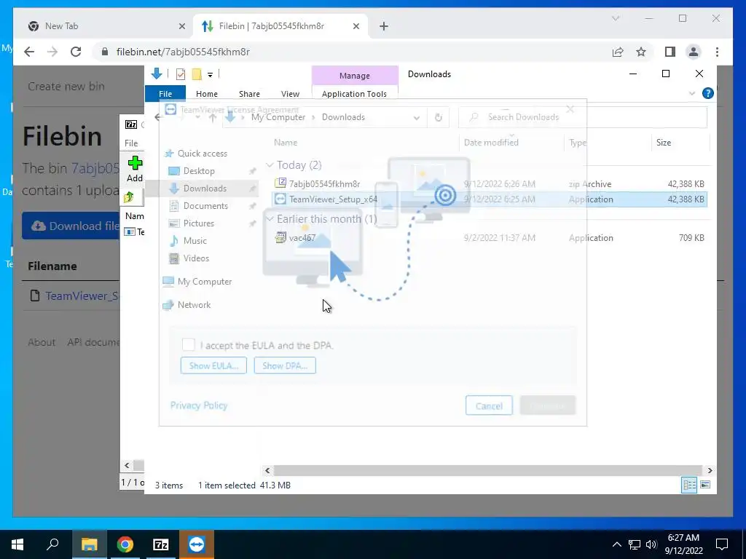
Task: Open Pictures in the navigation pane
Action: click(x=198, y=223)
